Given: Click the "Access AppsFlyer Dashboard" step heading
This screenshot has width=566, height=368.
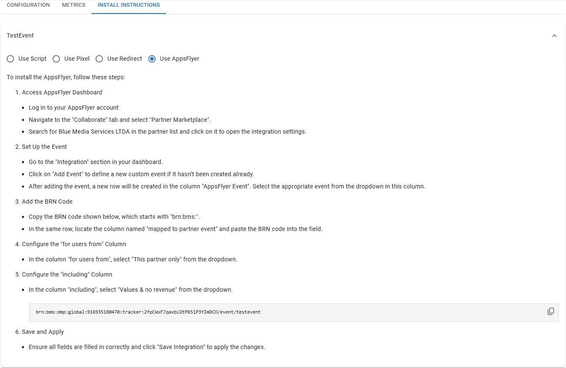Looking at the screenshot, I should pos(62,92).
